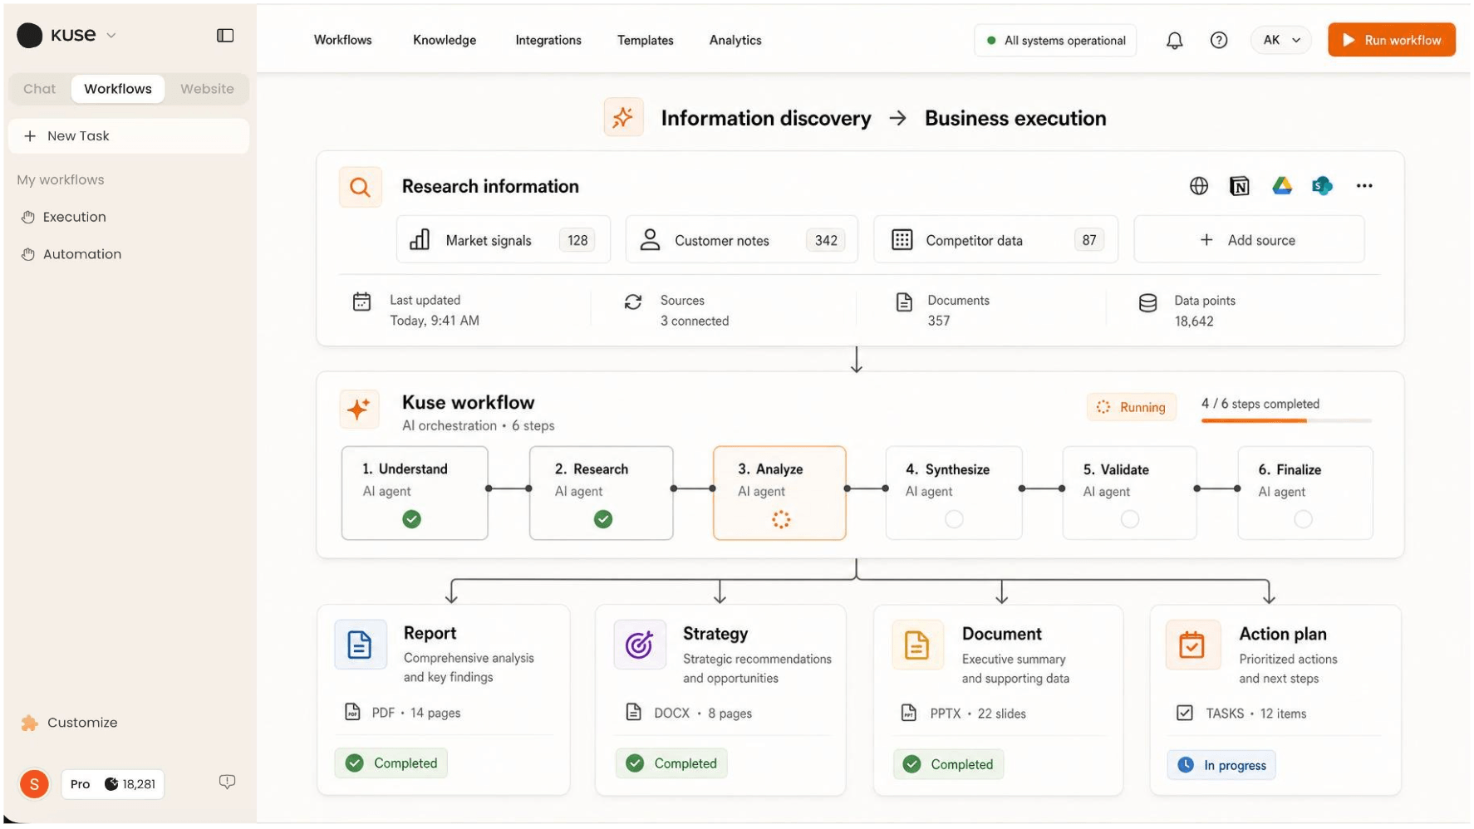This screenshot has height=829, width=1474.
Task: Toggle the Finalize step status circle
Action: coord(1303,519)
